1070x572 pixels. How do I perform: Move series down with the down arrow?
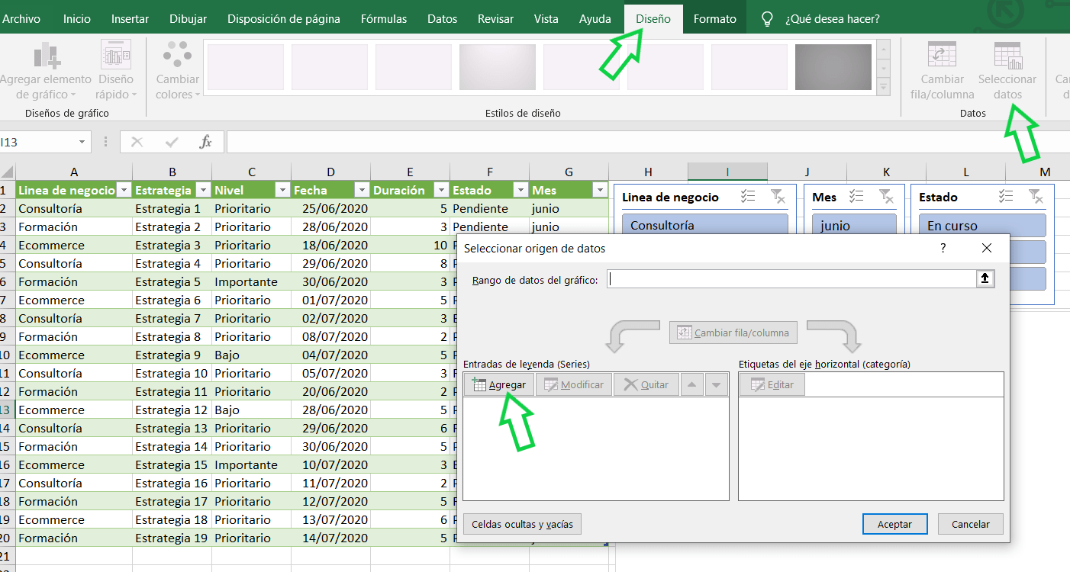715,385
